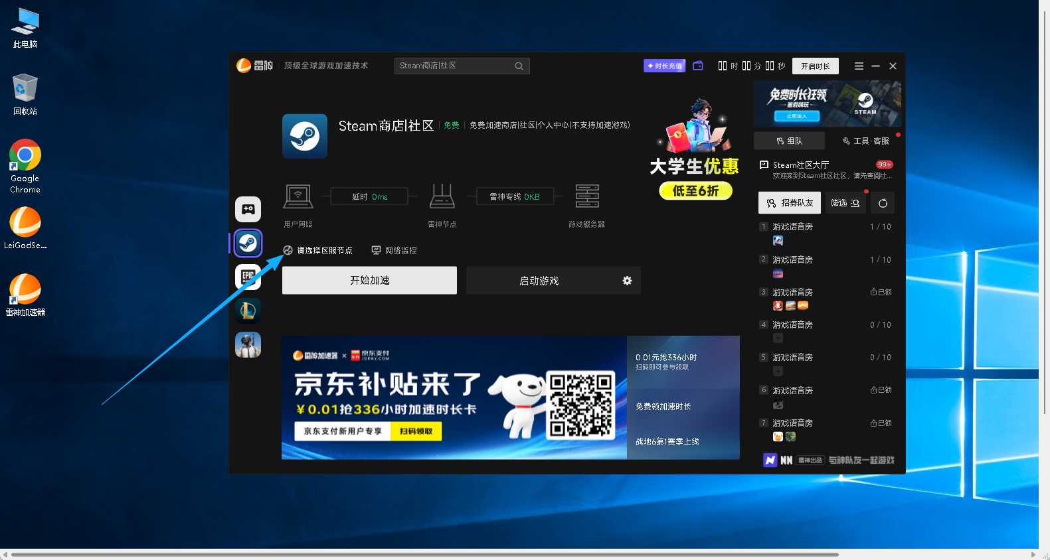
Task: Click the 开始加速 button
Action: (369, 281)
